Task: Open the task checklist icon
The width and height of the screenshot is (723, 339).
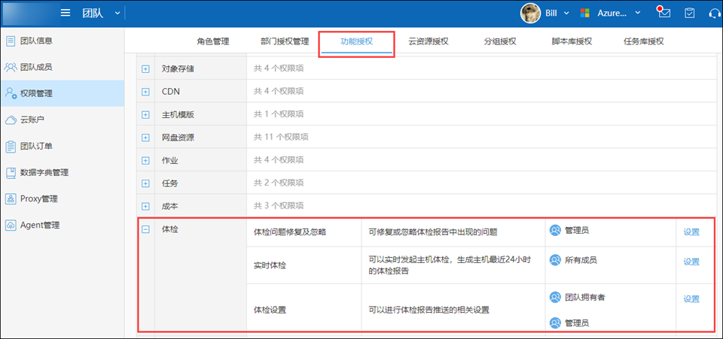Action: (x=689, y=13)
